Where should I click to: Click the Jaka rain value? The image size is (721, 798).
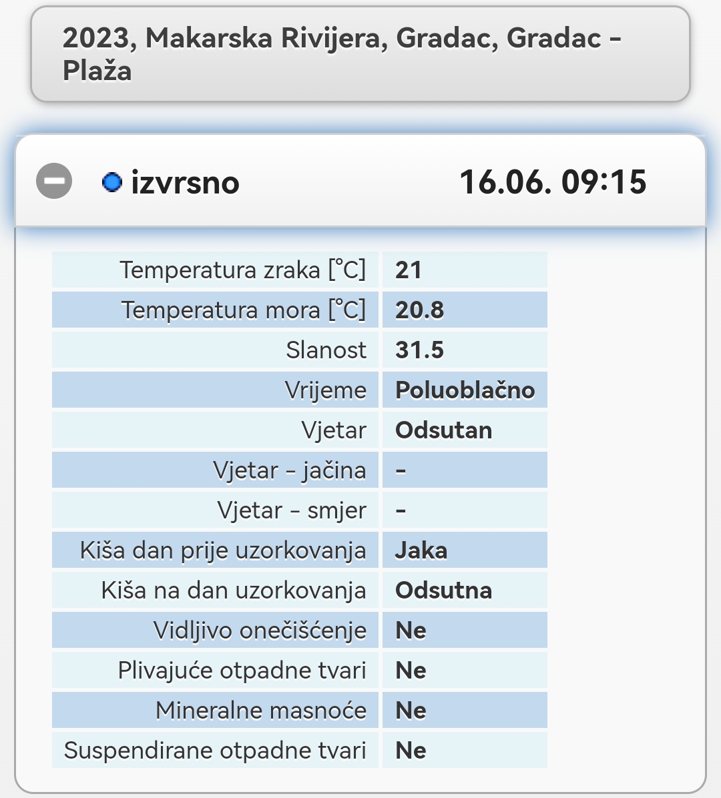421,550
